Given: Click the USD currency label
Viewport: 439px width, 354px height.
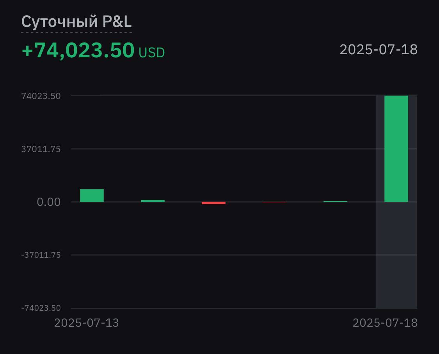Looking at the screenshot, I should pos(152,53).
